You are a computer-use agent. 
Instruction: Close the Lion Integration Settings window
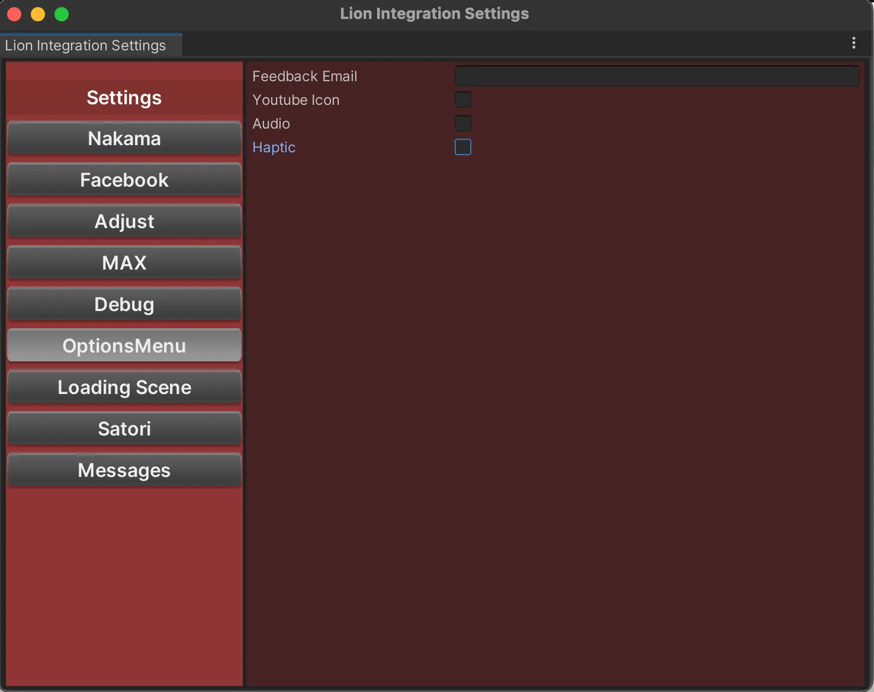(x=14, y=14)
